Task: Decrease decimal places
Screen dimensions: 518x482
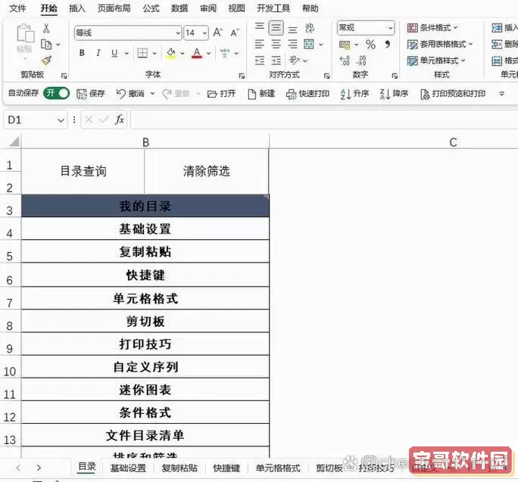Action: tap(361, 61)
